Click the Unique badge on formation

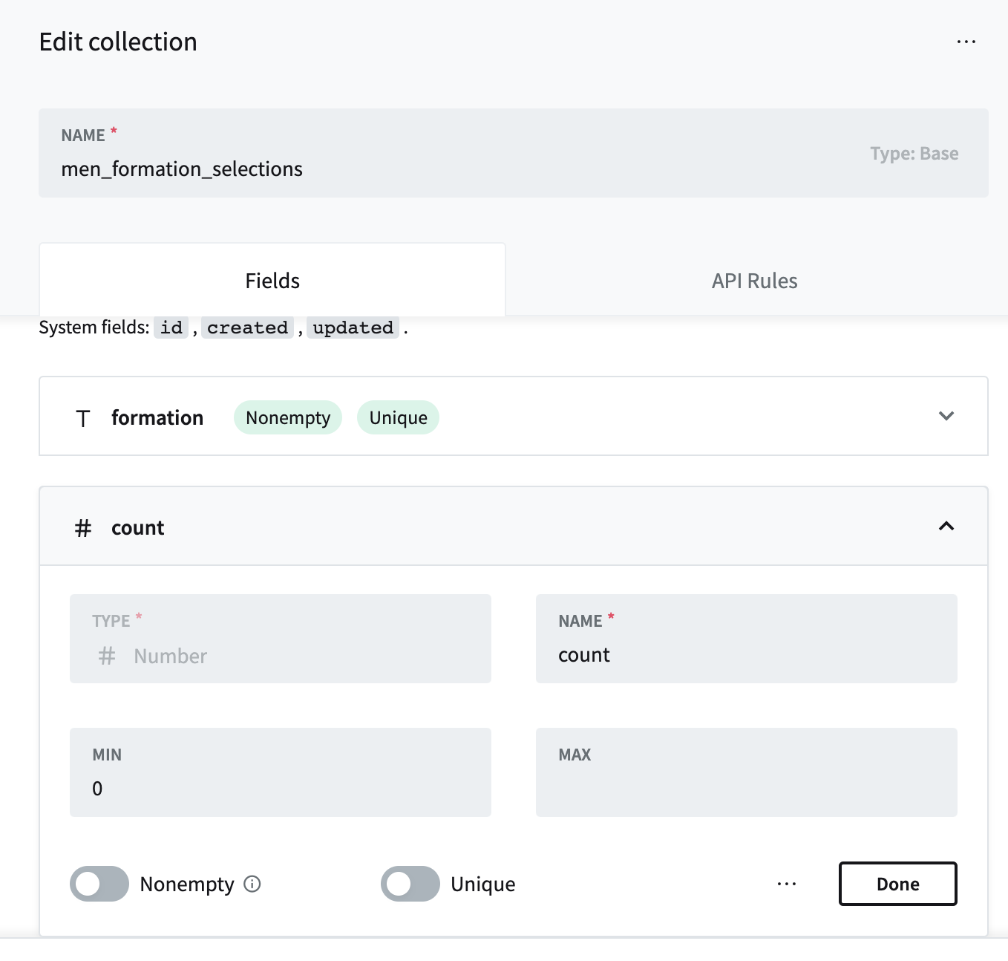tap(399, 417)
